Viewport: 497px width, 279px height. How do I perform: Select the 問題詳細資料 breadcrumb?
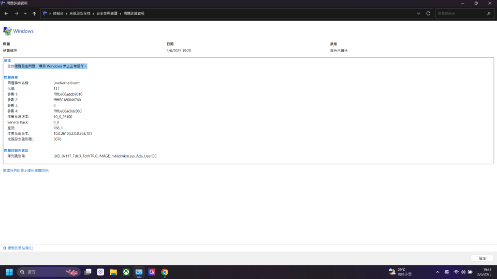pyautogui.click(x=134, y=13)
